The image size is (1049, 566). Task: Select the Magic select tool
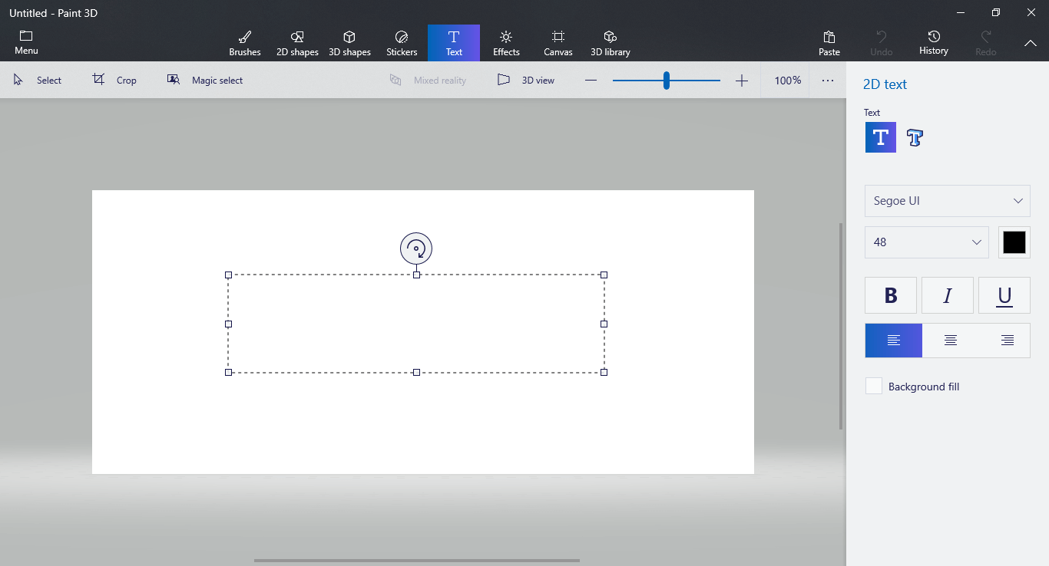click(x=205, y=80)
